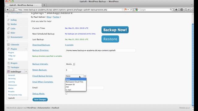Click the browser Forward arrow button
Image resolution: width=198 pixels, height=111 pixels.
tap(11, 10)
